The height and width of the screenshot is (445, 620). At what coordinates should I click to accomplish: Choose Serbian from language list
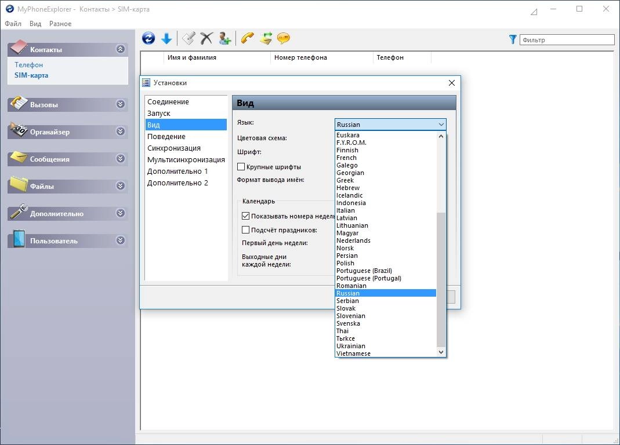click(386, 301)
